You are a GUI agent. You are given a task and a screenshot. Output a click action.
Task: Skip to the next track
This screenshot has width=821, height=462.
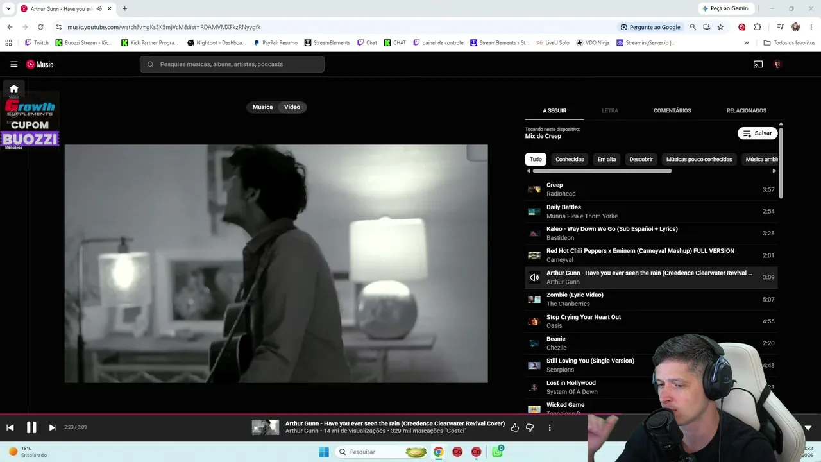coord(53,427)
